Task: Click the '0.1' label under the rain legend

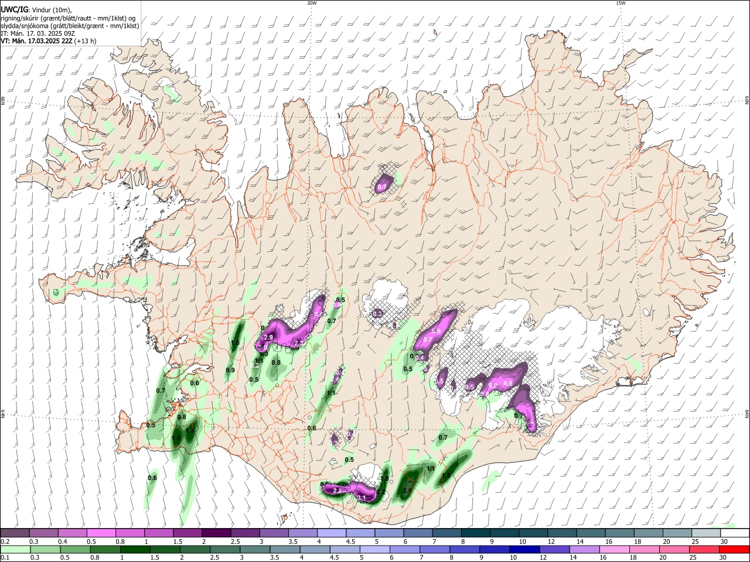Action: (x=5, y=557)
